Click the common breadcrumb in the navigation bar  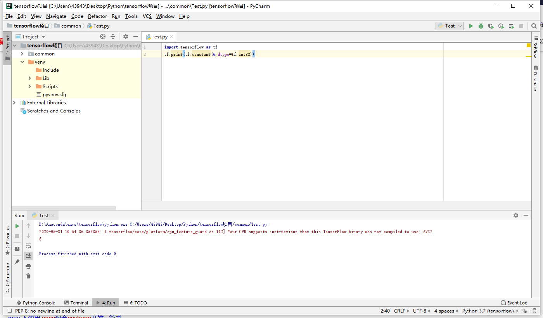[x=68, y=26]
